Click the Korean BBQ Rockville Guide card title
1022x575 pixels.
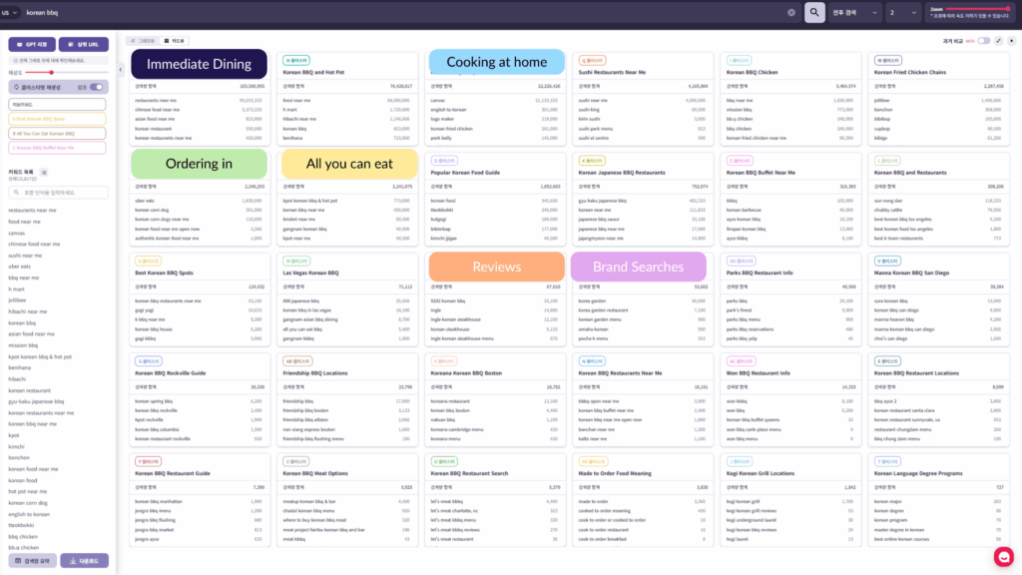[170, 373]
